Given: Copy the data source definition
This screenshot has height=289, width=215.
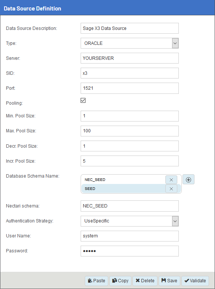Looking at the screenshot, I should (x=121, y=281).
